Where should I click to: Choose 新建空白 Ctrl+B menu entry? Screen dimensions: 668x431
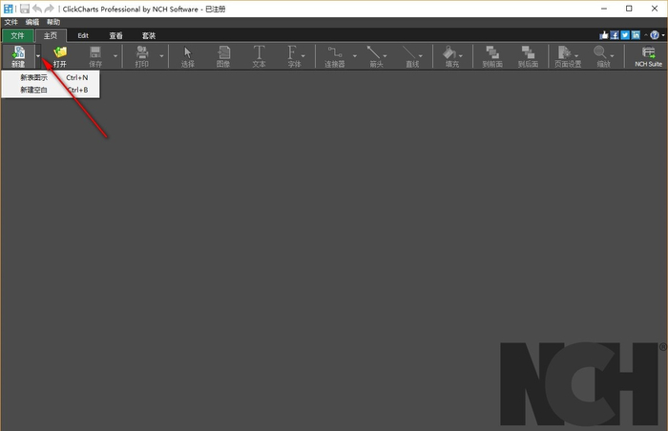51,90
